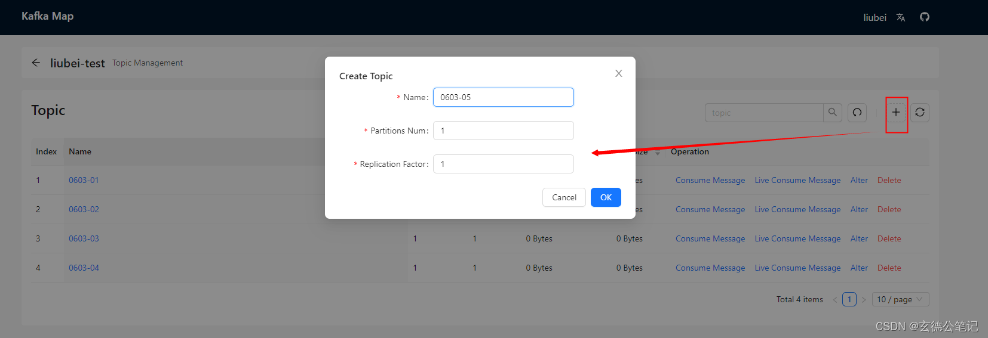Consume Message for topic 0603-01
This screenshot has width=988, height=338.
click(x=710, y=180)
